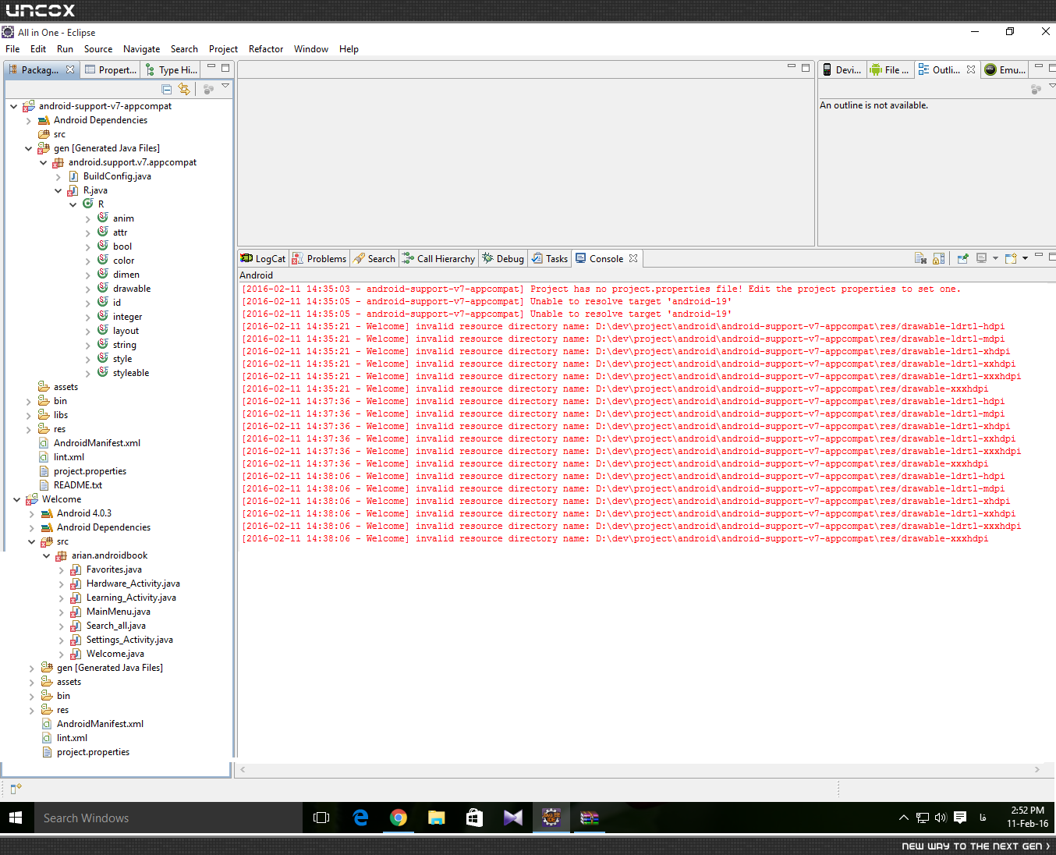Open Google Chrome from taskbar
1056x855 pixels.
[x=399, y=818]
